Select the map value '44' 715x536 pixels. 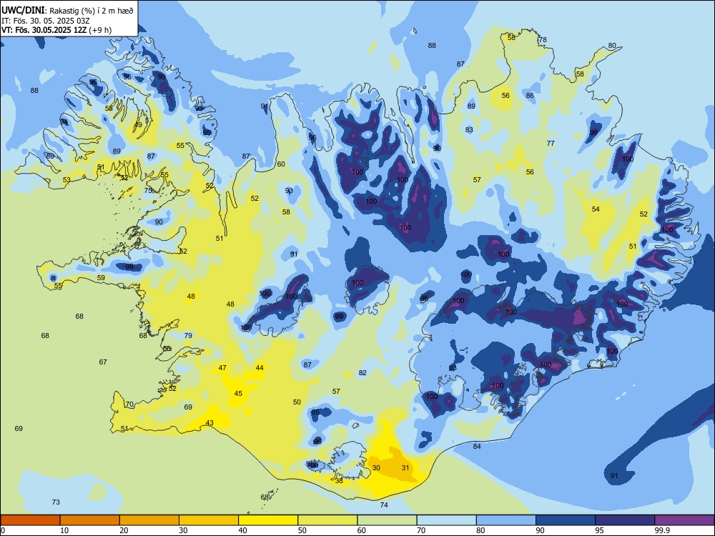pos(260,367)
